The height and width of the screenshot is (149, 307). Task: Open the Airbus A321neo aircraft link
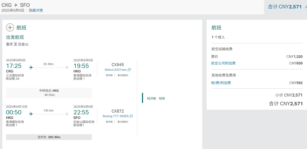pos(116,70)
